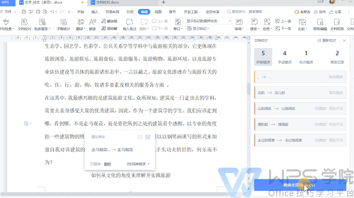Switch to the 引用 tab
Screen dimensions: 354x198
[130, 12]
